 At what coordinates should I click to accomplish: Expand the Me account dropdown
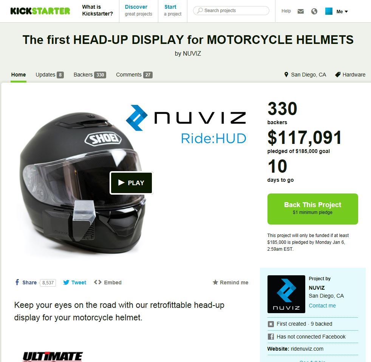click(x=342, y=11)
